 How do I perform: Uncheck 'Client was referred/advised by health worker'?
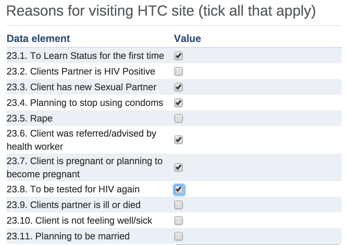point(178,140)
